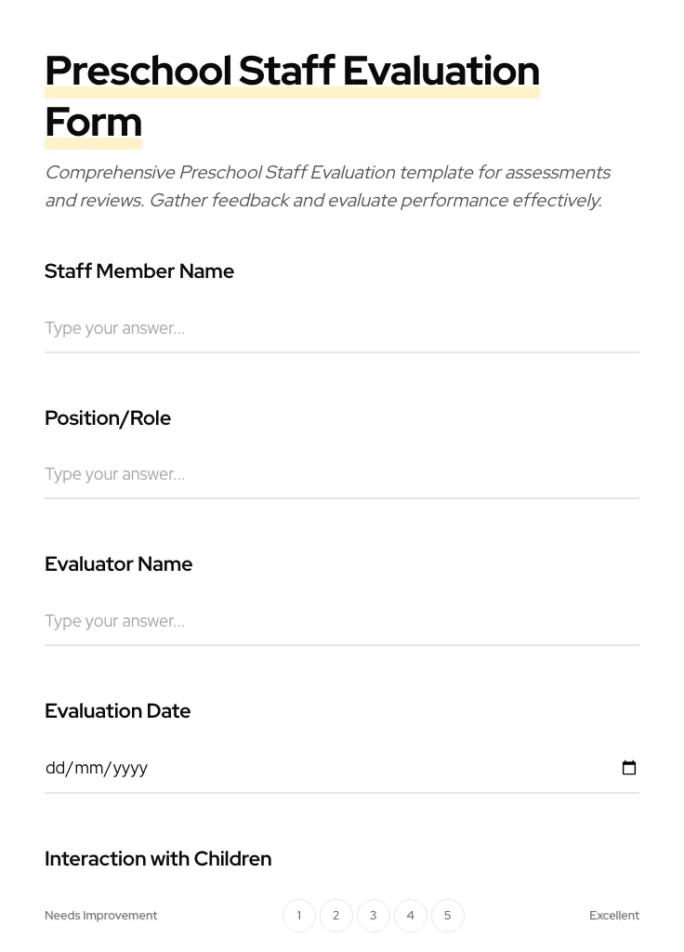The width and height of the screenshot is (684, 952).
Task: Select rating 3 for Interaction with Children
Action: 373,915
